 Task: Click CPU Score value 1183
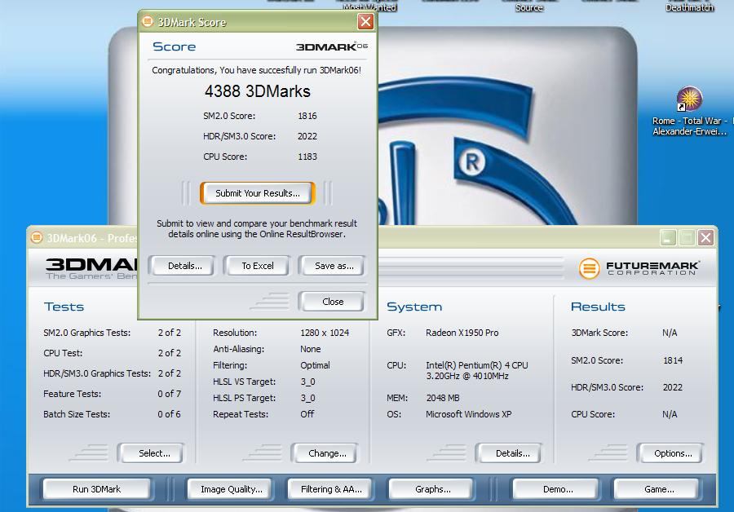click(x=307, y=157)
